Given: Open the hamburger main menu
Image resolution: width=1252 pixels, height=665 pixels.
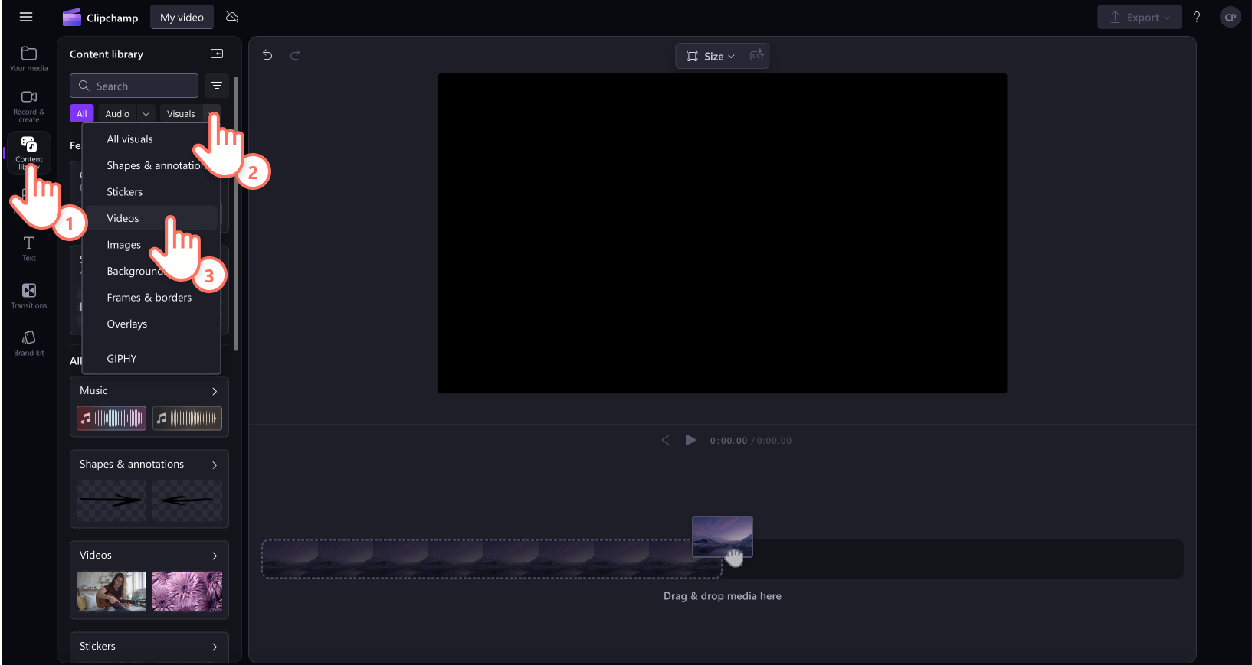Looking at the screenshot, I should tap(26, 17).
